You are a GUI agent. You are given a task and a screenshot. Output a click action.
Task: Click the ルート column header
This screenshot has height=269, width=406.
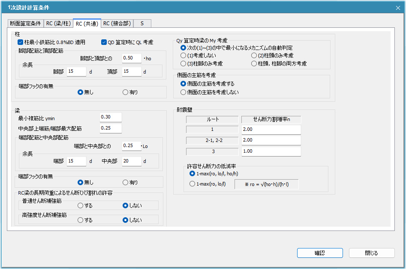coord(212,120)
